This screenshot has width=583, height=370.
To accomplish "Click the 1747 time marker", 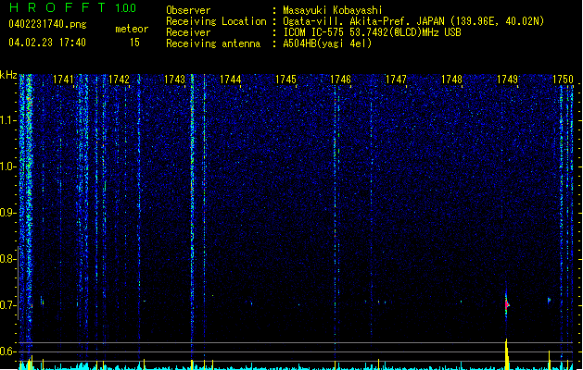I will click(396, 80).
